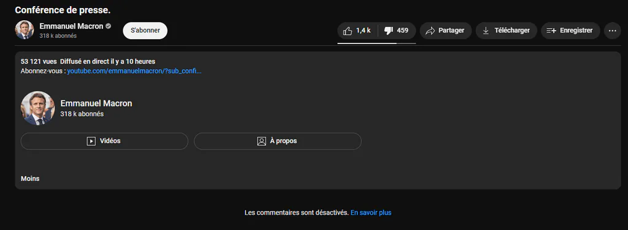Open the three-dot more actions menu
Viewport: 628px width, 230px height.
(612, 31)
